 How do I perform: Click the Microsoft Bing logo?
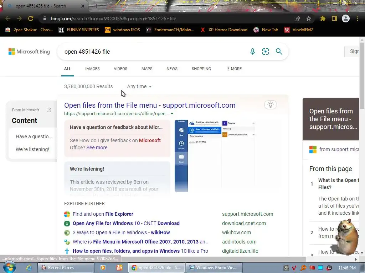click(x=29, y=52)
